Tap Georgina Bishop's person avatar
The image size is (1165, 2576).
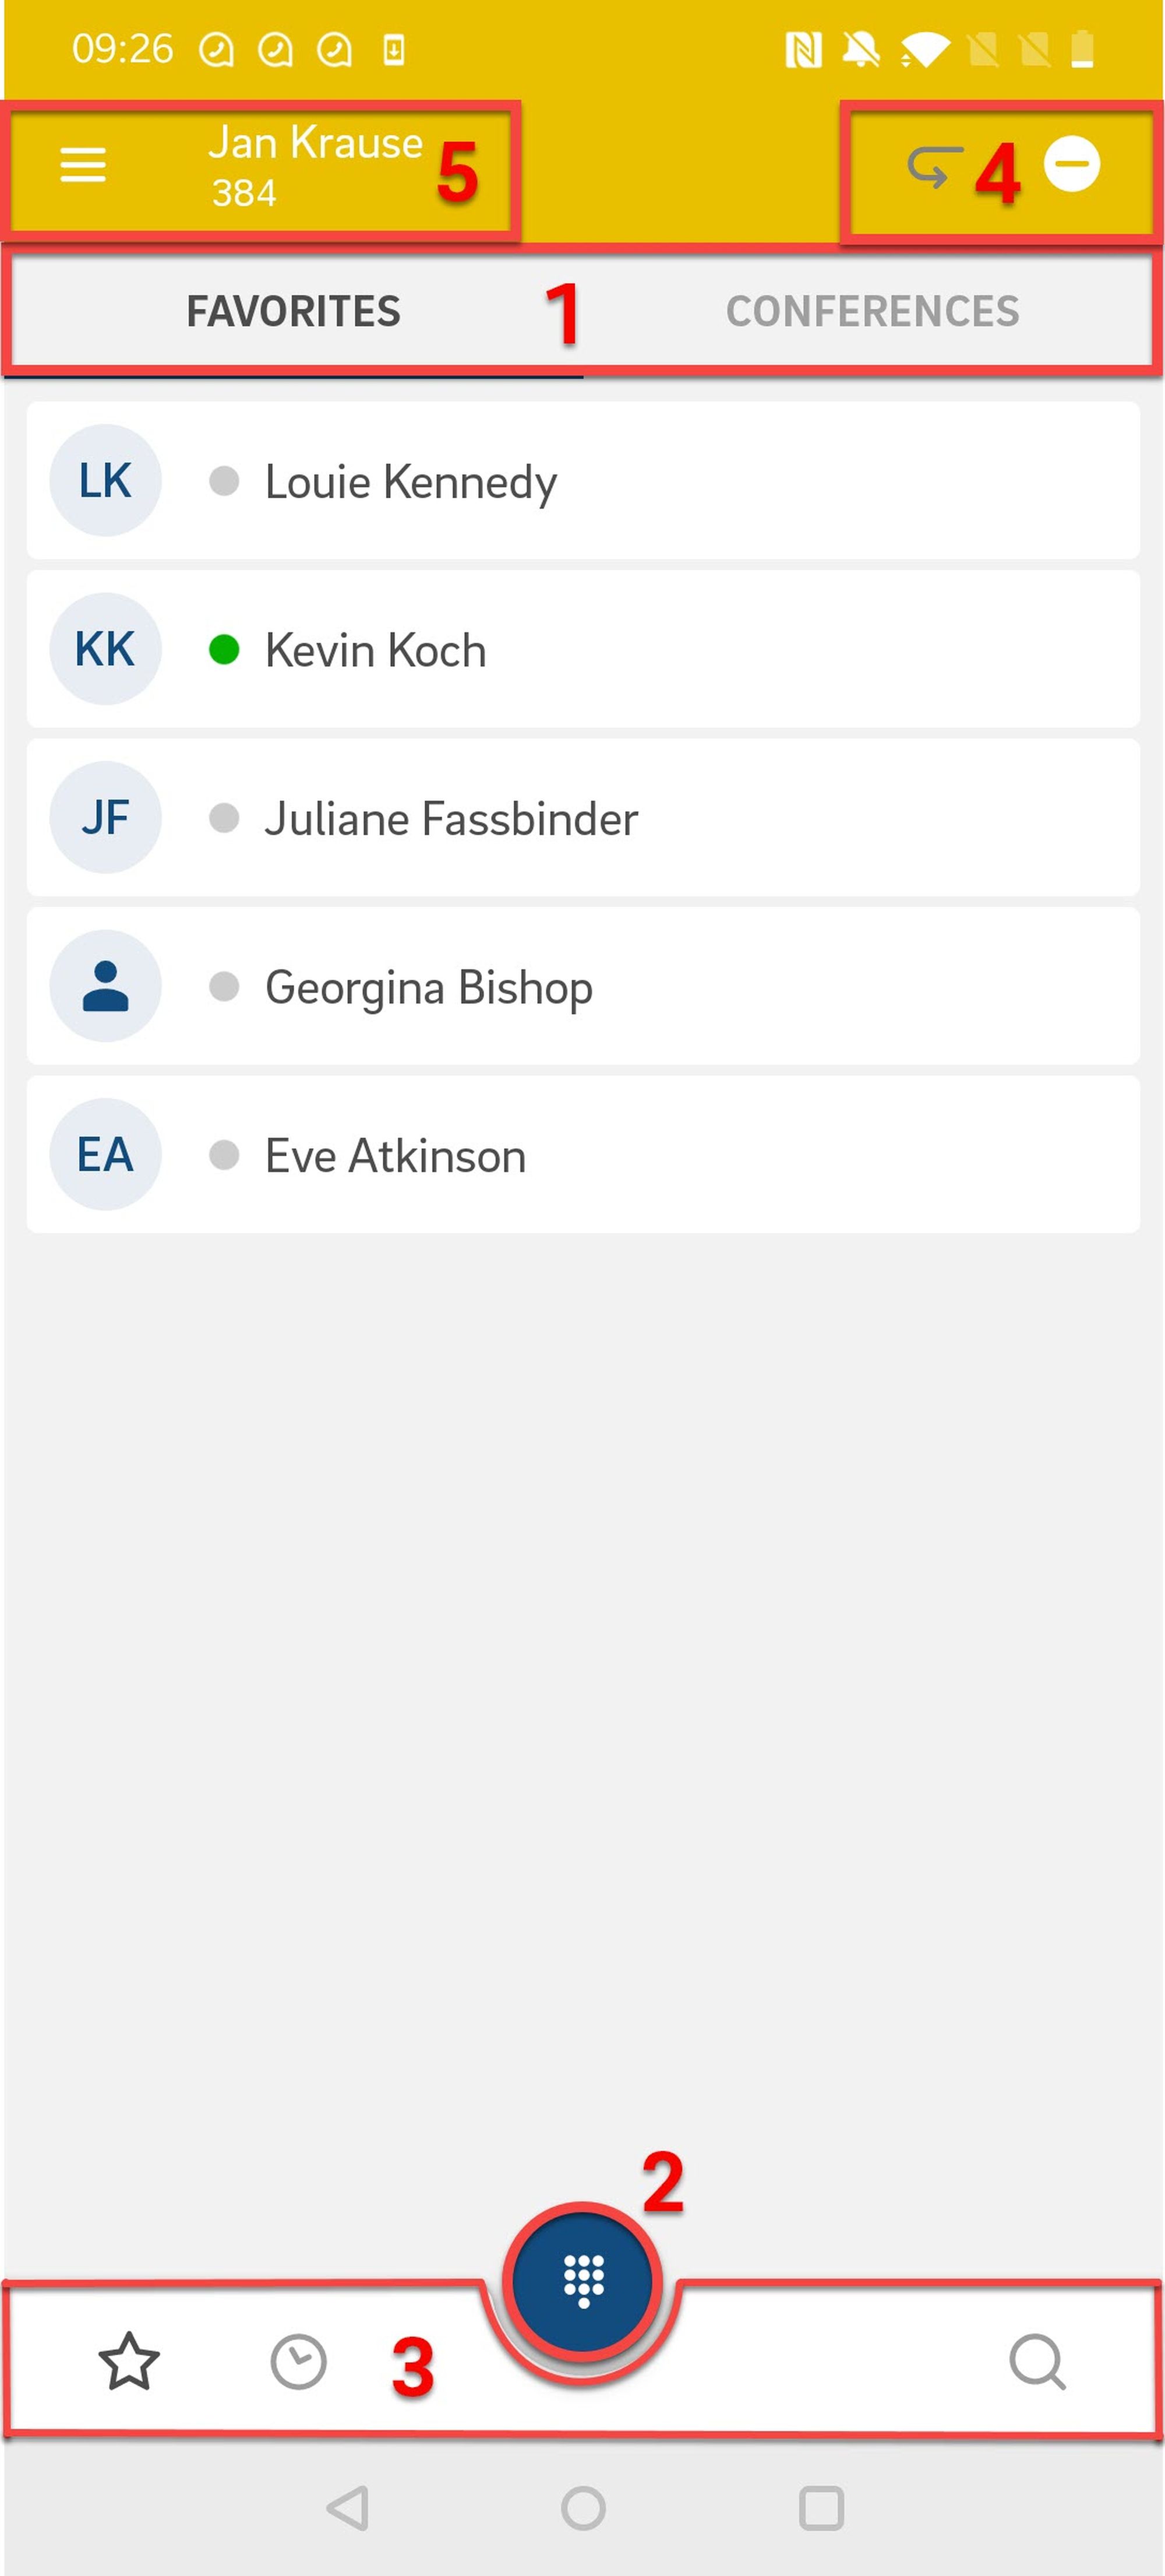click(x=105, y=986)
